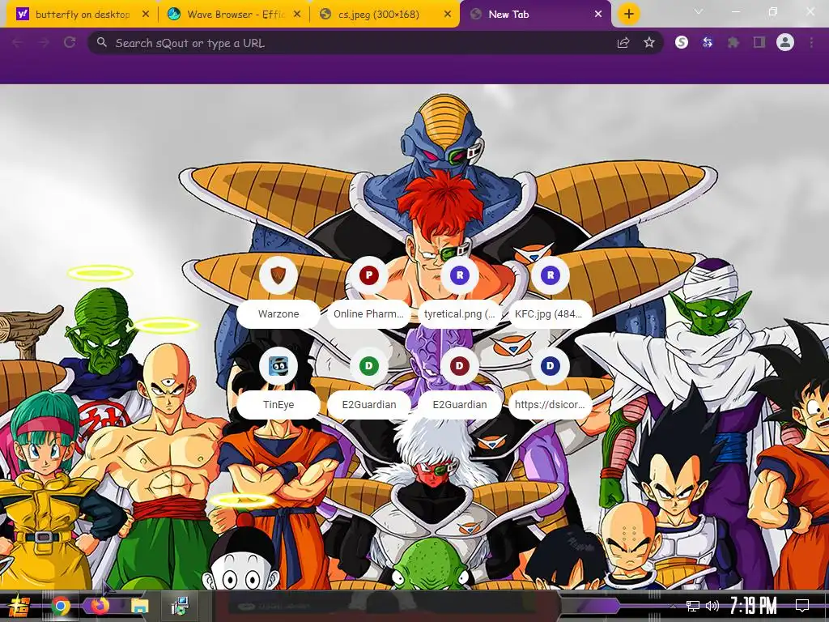Close the New Tab tab
The image size is (829, 622).
598,15
